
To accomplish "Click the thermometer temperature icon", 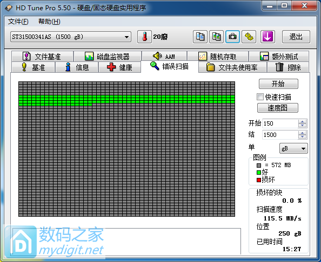I will pyautogui.click(x=144, y=37).
